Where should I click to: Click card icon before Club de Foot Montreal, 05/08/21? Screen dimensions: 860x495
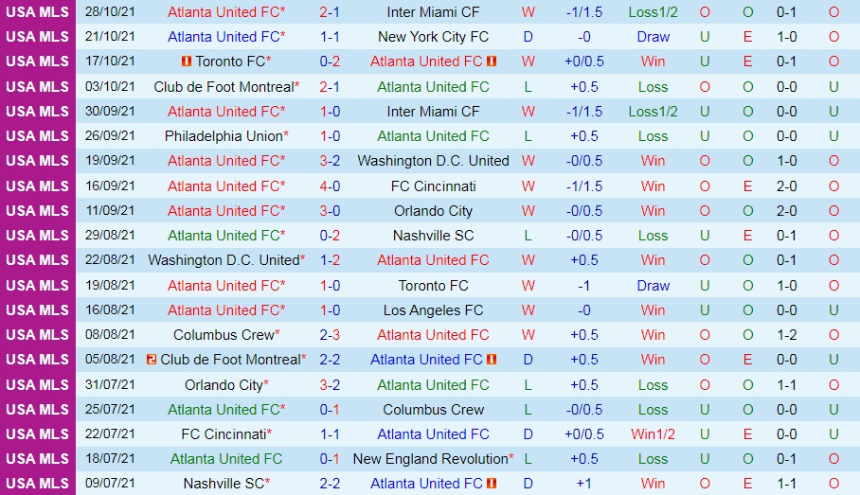(x=152, y=360)
